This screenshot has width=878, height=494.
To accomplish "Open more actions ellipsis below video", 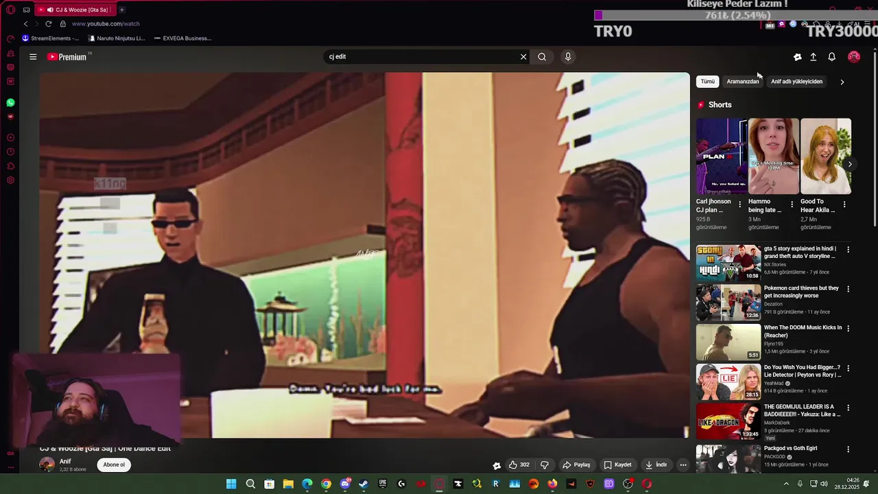I will 683,464.
